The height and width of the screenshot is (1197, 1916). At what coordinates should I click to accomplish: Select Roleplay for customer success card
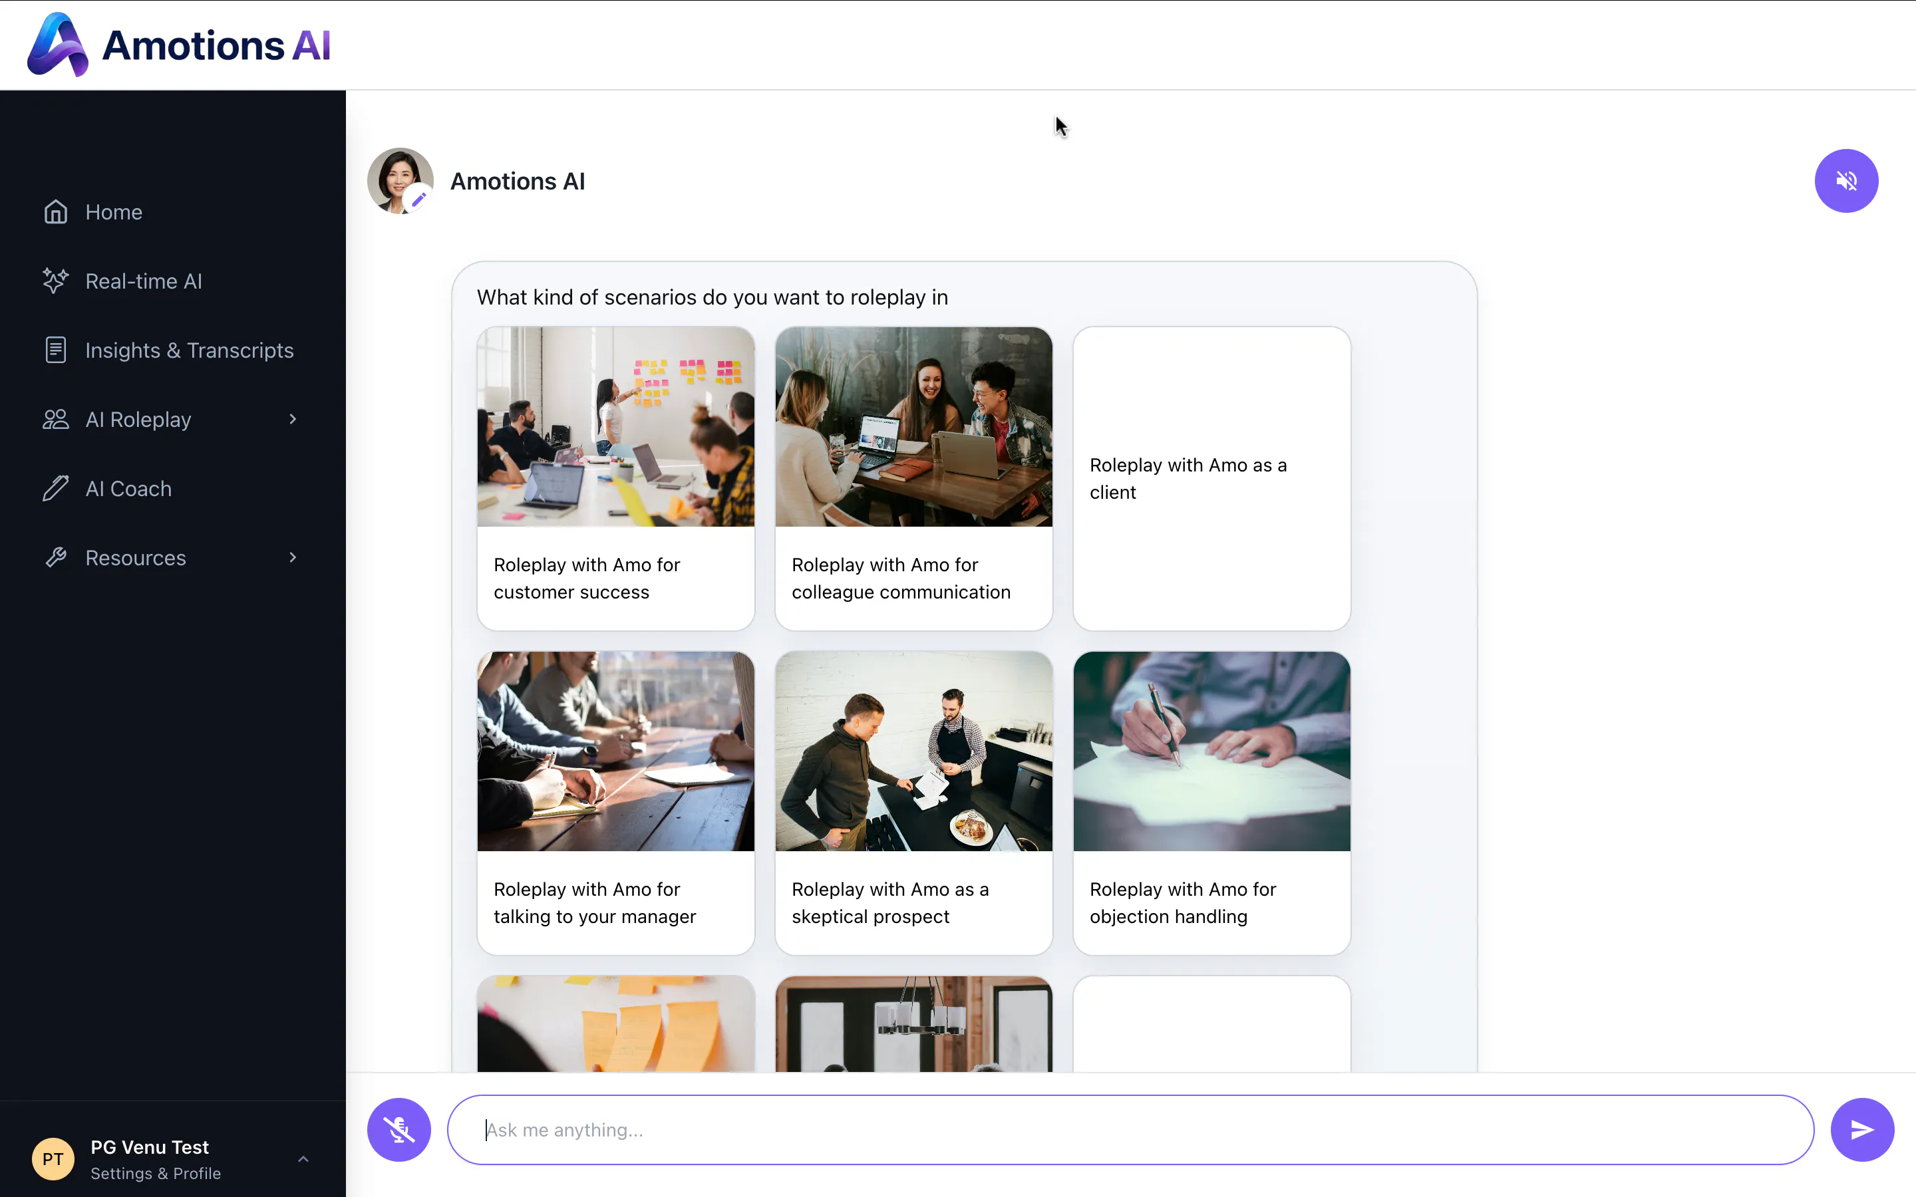[x=616, y=479]
